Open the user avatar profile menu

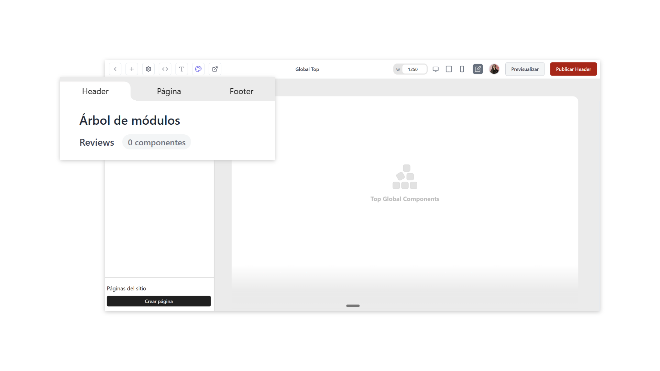[x=494, y=69]
